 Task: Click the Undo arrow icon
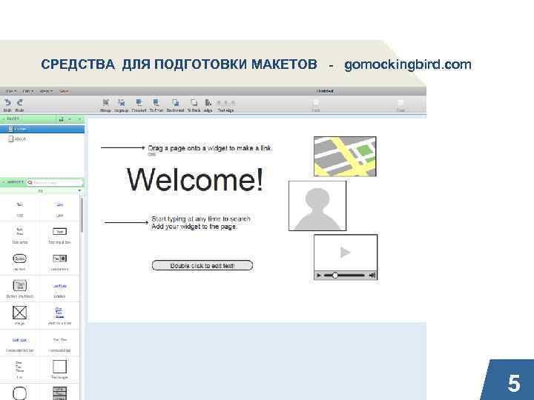click(x=7, y=102)
